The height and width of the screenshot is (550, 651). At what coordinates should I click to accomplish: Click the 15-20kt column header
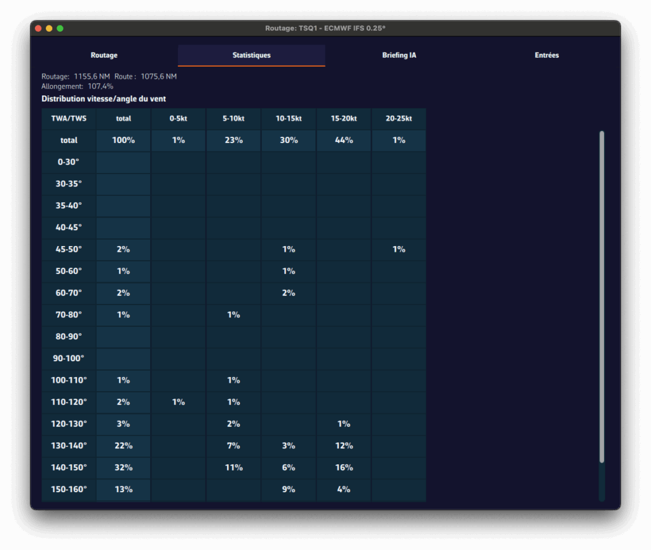point(343,118)
